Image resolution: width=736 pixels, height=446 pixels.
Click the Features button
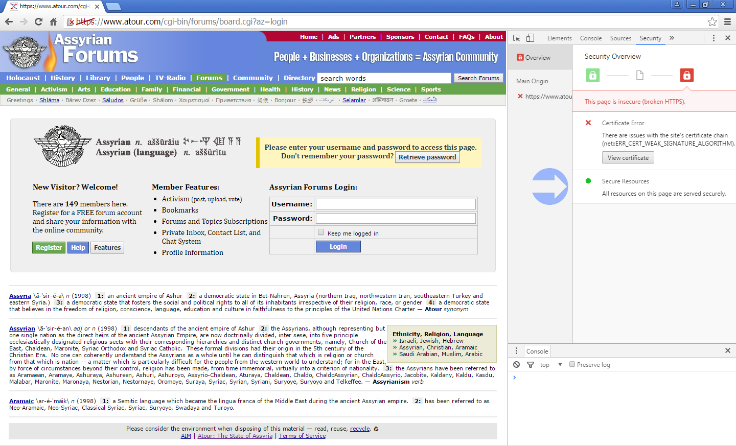[107, 247]
